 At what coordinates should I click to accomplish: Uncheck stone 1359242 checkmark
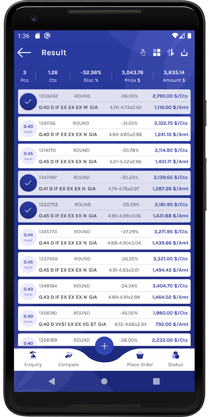(28, 102)
